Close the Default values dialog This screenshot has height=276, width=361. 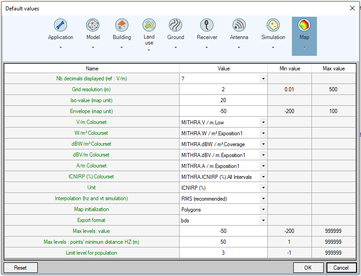(x=352, y=9)
